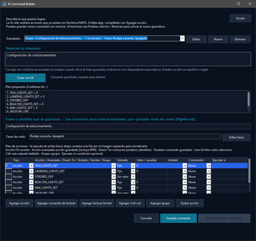The width and height of the screenshot is (256, 241).
Task: Cancel editing with Cancelar
Action: (x=146, y=218)
